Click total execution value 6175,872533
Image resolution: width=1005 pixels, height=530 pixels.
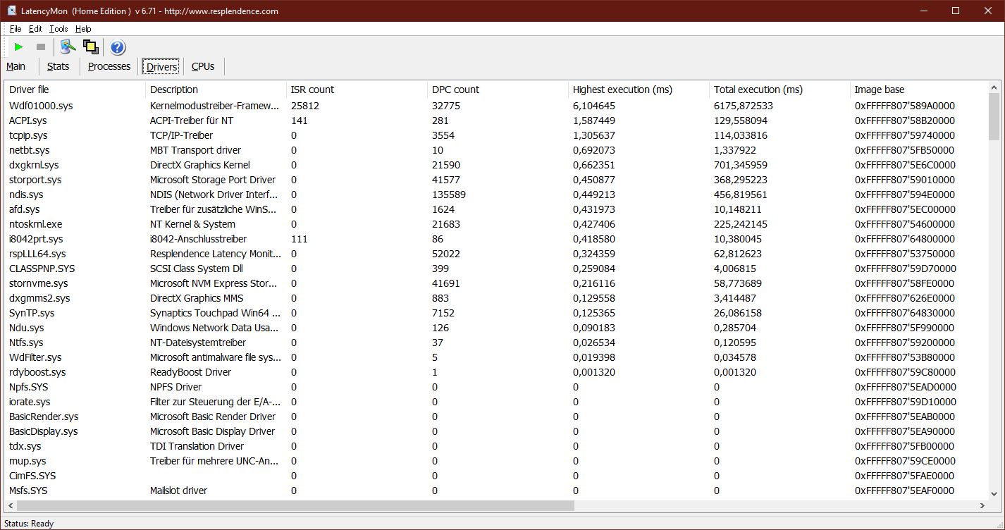(x=744, y=106)
